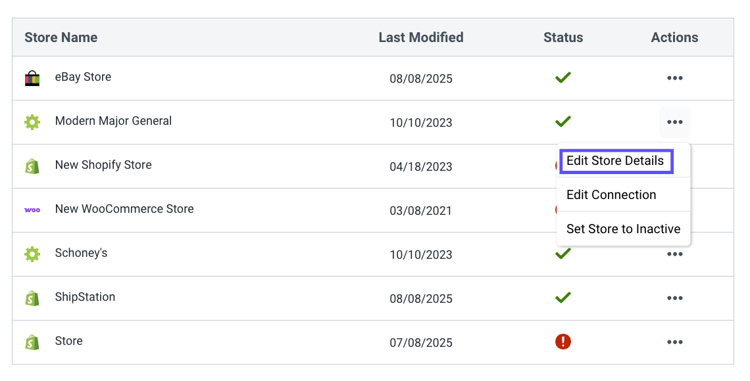The height and width of the screenshot is (381, 750).
Task: Choose Set Store to Inactive
Action: (623, 229)
